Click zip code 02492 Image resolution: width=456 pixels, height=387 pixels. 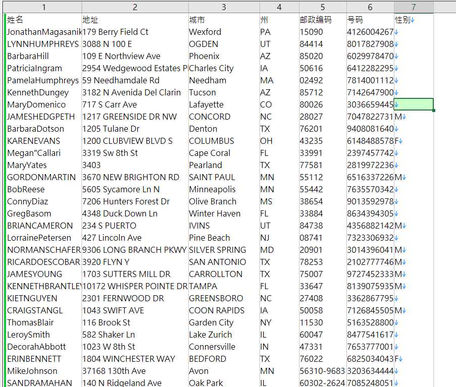(x=323, y=80)
